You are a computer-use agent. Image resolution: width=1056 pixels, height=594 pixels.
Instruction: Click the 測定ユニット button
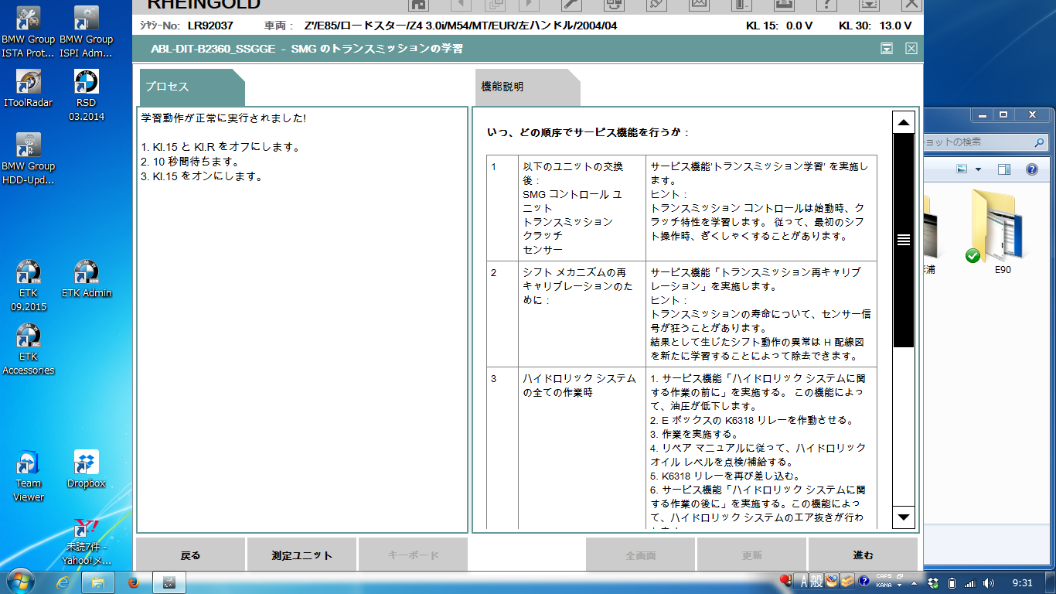click(301, 555)
